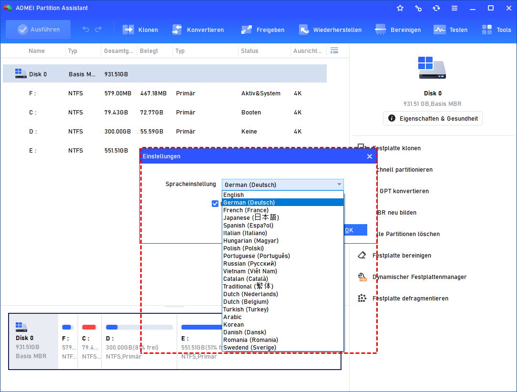
Task: Open Eigenschaften & Gesundheit for Disk 0
Action: (433, 118)
